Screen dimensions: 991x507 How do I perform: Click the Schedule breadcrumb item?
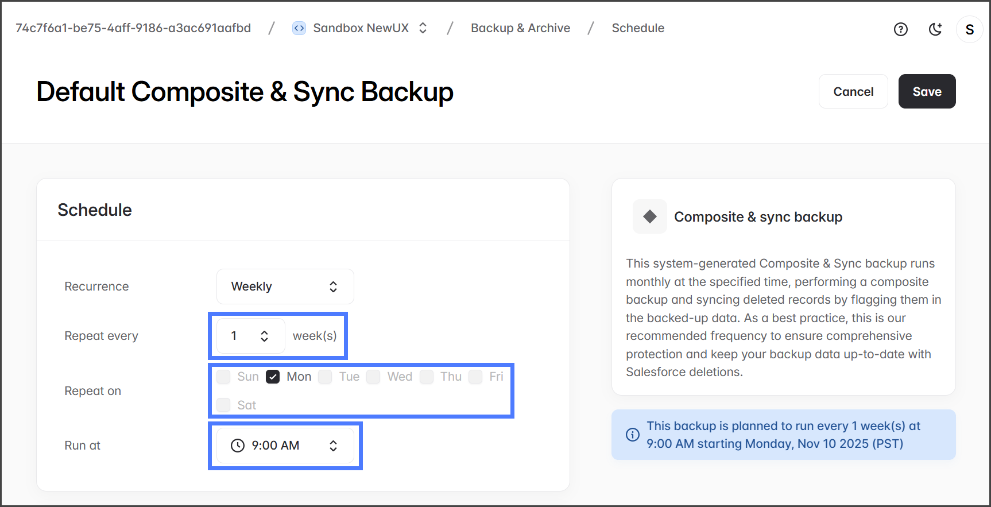[x=637, y=28]
